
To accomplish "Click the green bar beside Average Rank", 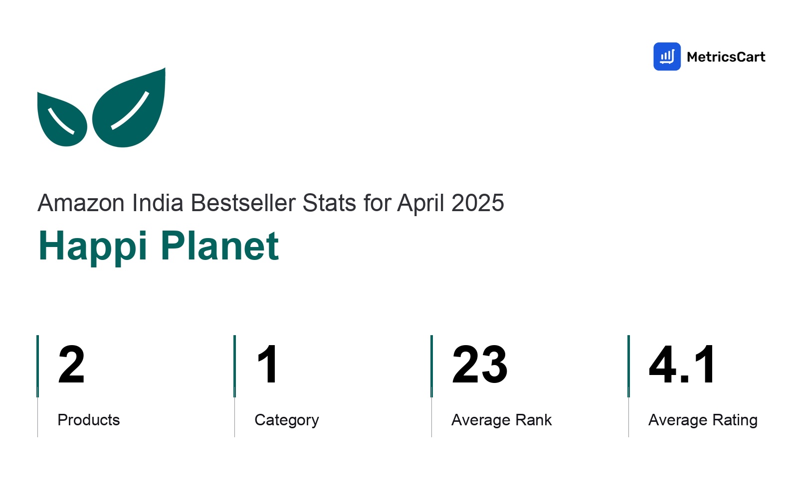I will 431,366.
